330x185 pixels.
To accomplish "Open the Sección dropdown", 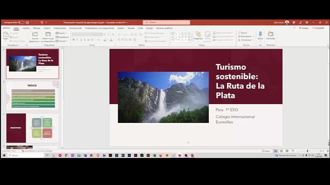I will (x=62, y=41).
